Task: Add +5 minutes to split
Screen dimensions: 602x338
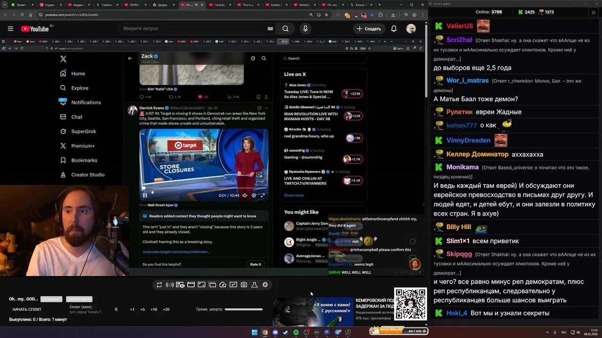Action: point(143,309)
